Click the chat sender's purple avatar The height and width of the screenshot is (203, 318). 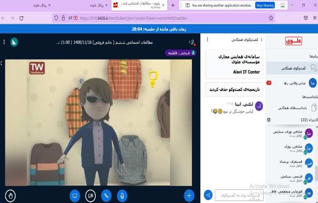[259, 106]
